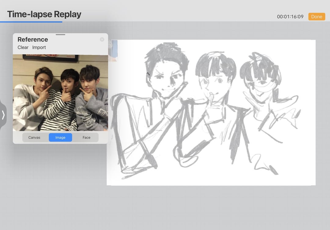This screenshot has height=230, width=330.
Task: Switch reference to Face tab
Action: coord(86,137)
